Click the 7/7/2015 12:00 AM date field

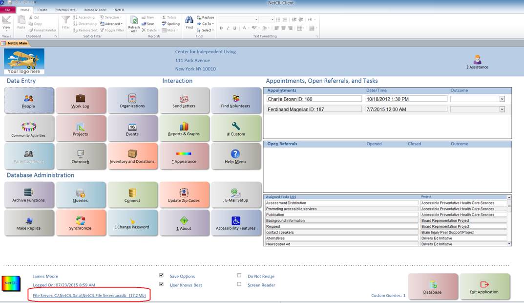[406, 109]
